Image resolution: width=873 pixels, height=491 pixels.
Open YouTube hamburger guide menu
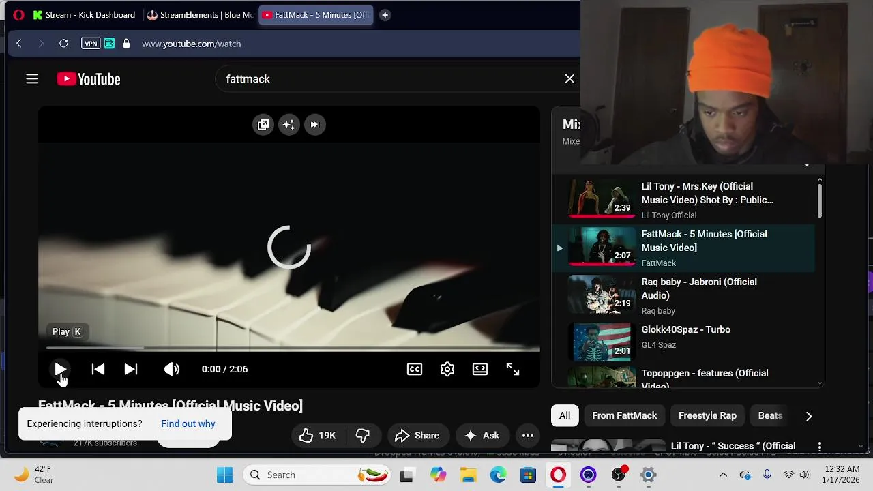point(32,79)
